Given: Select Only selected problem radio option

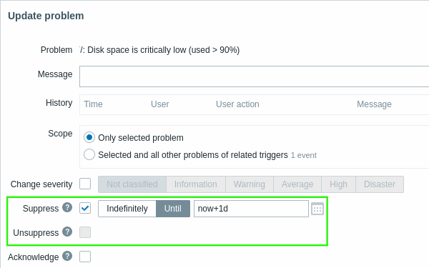Looking at the screenshot, I should [89, 137].
